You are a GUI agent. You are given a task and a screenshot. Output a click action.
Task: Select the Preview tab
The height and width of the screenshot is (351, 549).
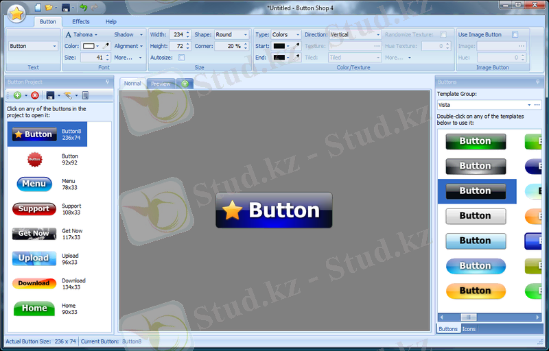click(161, 84)
